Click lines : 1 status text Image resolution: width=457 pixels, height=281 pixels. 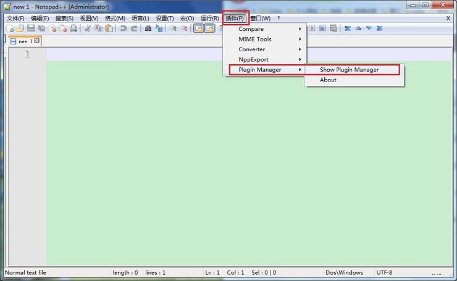tap(156, 272)
